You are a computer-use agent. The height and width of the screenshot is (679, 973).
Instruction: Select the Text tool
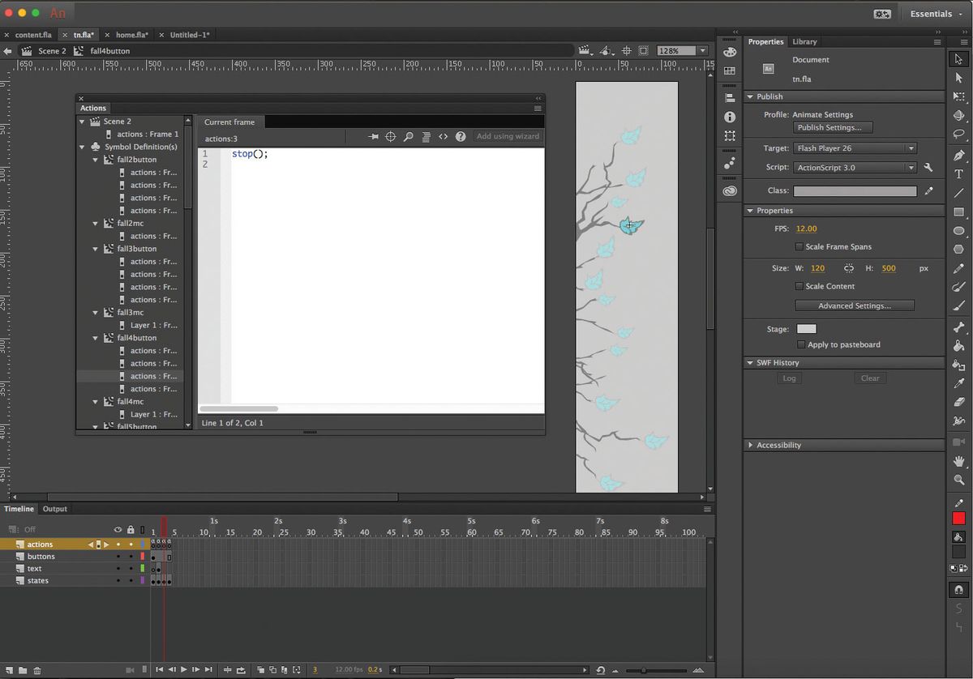[959, 173]
